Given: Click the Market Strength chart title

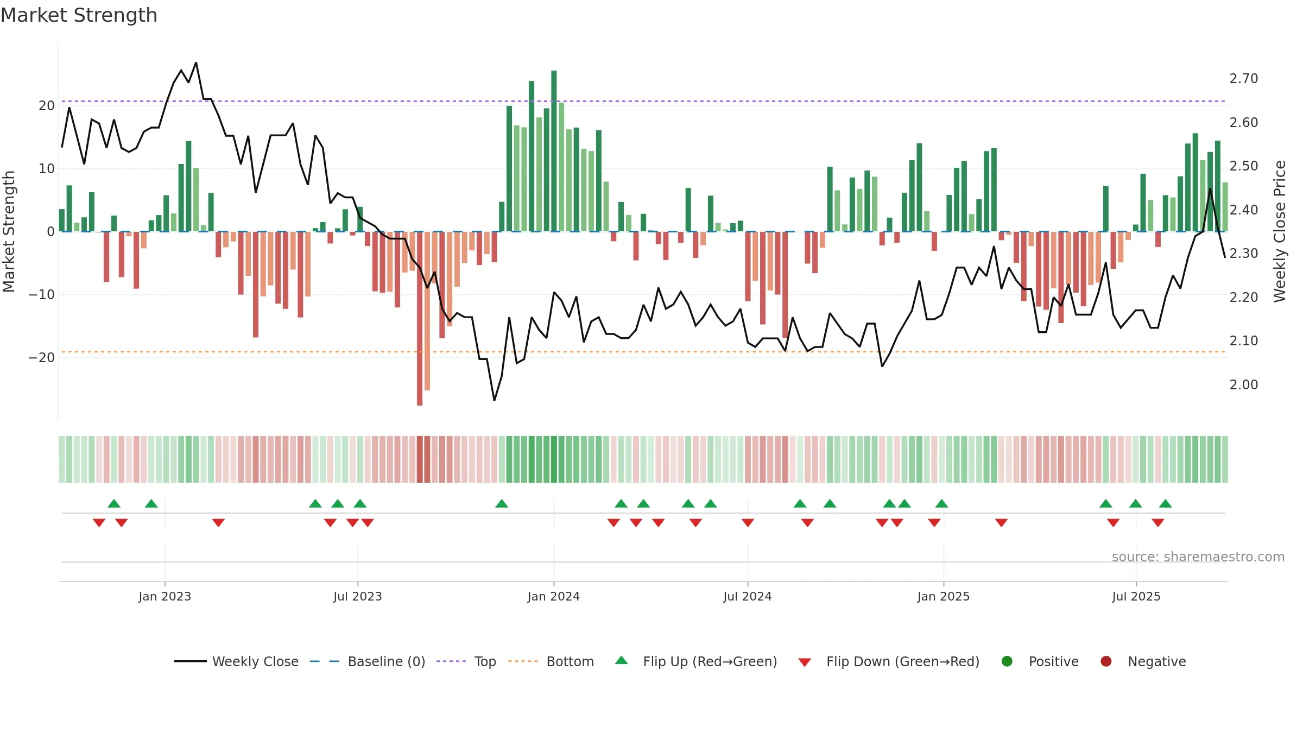Looking at the screenshot, I should pyautogui.click(x=79, y=15).
